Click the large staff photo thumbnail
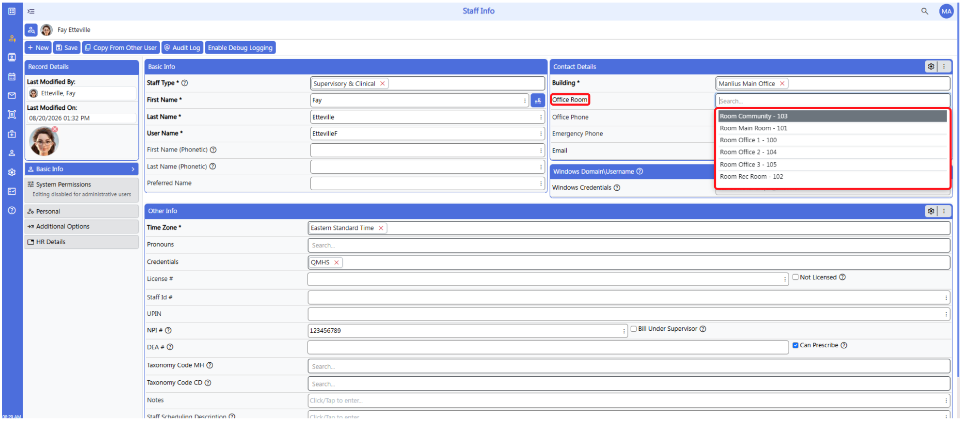 click(44, 141)
